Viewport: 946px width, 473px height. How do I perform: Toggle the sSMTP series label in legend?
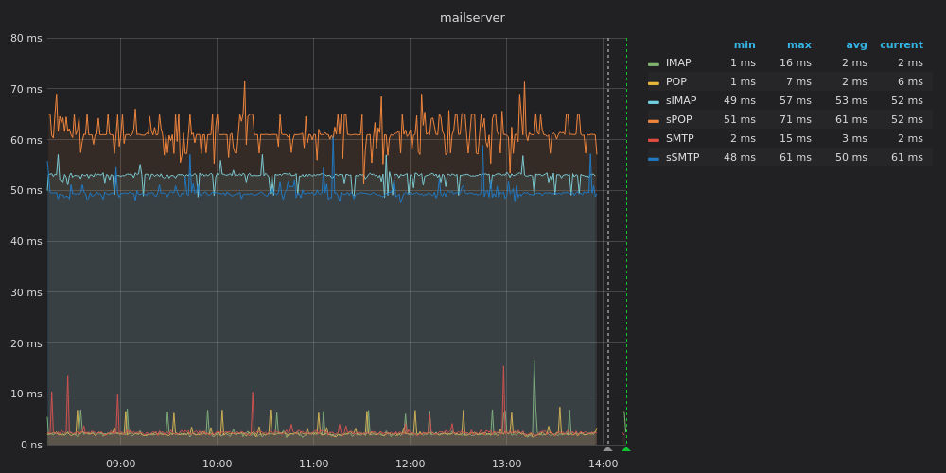(682, 157)
